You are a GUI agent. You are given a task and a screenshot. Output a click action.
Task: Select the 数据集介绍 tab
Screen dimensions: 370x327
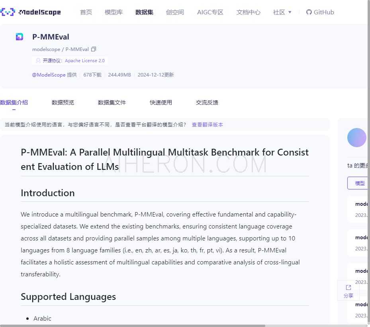[x=14, y=102]
